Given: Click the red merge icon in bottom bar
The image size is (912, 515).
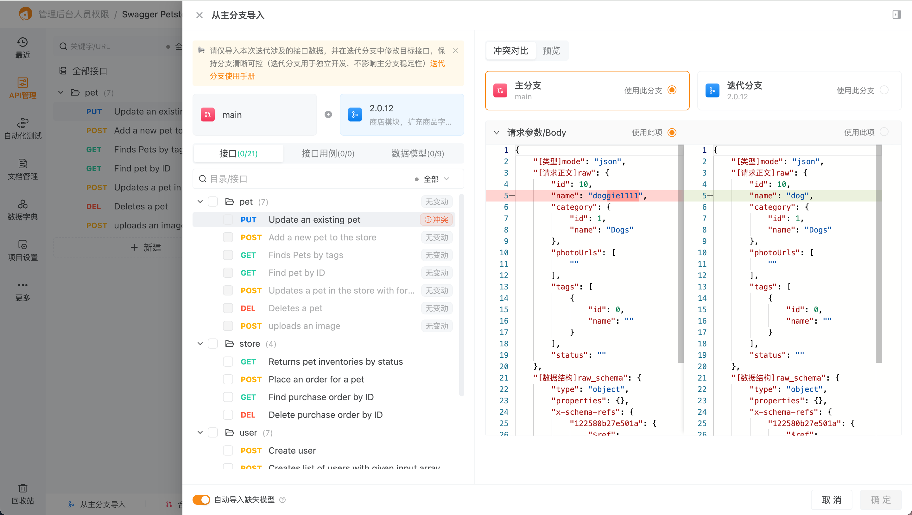Looking at the screenshot, I should 169,504.
